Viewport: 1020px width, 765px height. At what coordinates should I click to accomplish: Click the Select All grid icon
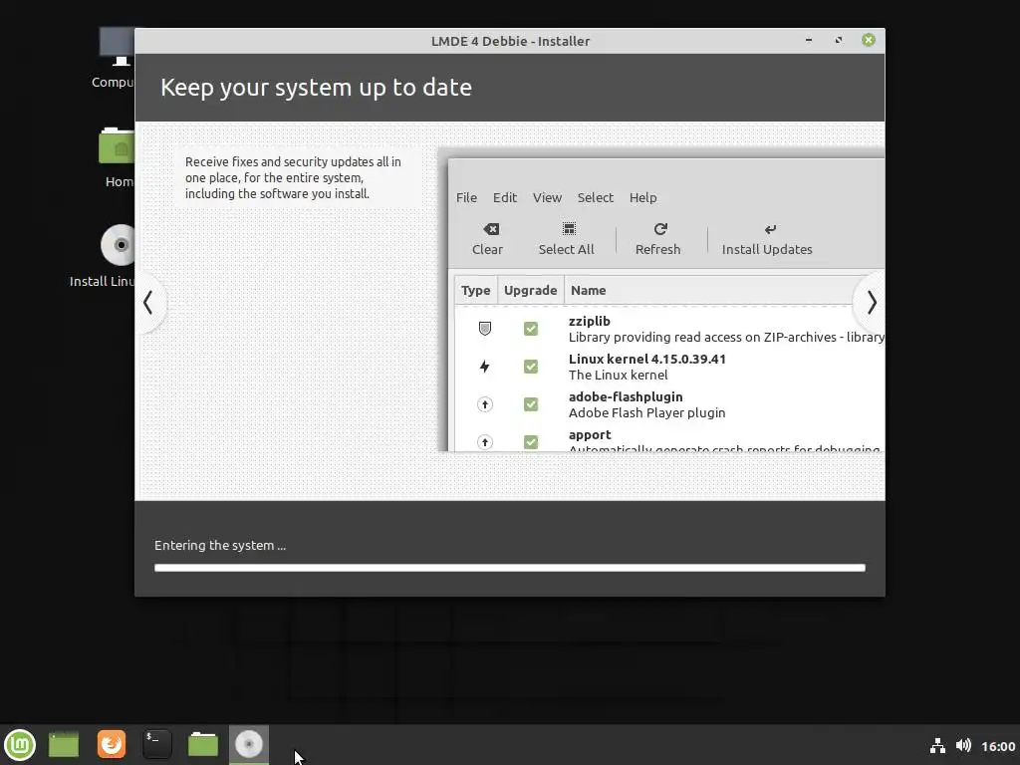pos(569,229)
